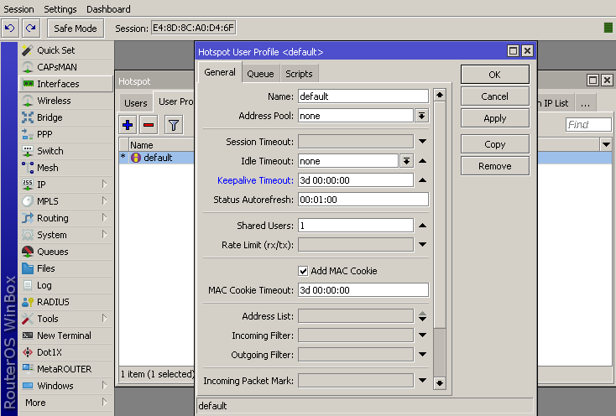Open the Idle Timeout dropdown
The image size is (616, 416).
click(x=406, y=161)
